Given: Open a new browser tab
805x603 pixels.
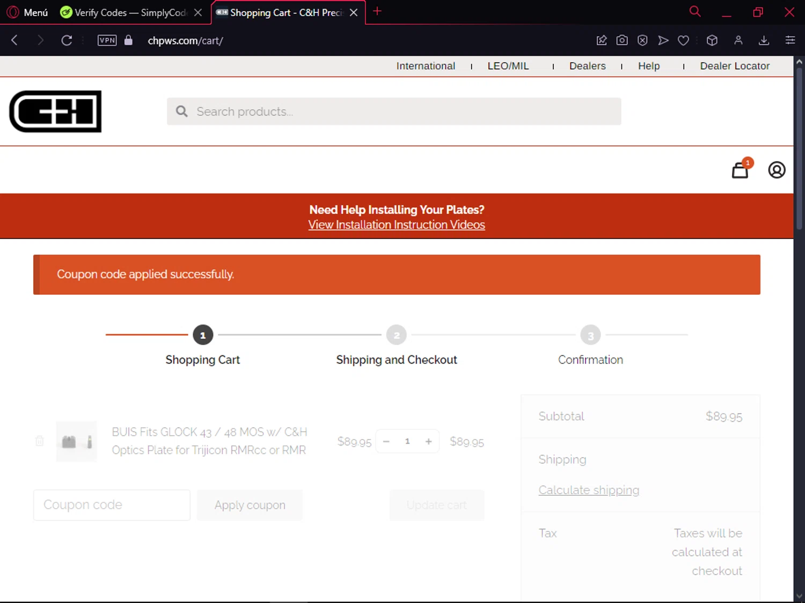Looking at the screenshot, I should tap(377, 11).
